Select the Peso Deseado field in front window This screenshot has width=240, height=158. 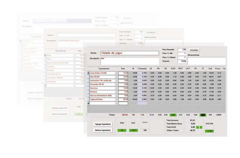click(x=182, y=50)
